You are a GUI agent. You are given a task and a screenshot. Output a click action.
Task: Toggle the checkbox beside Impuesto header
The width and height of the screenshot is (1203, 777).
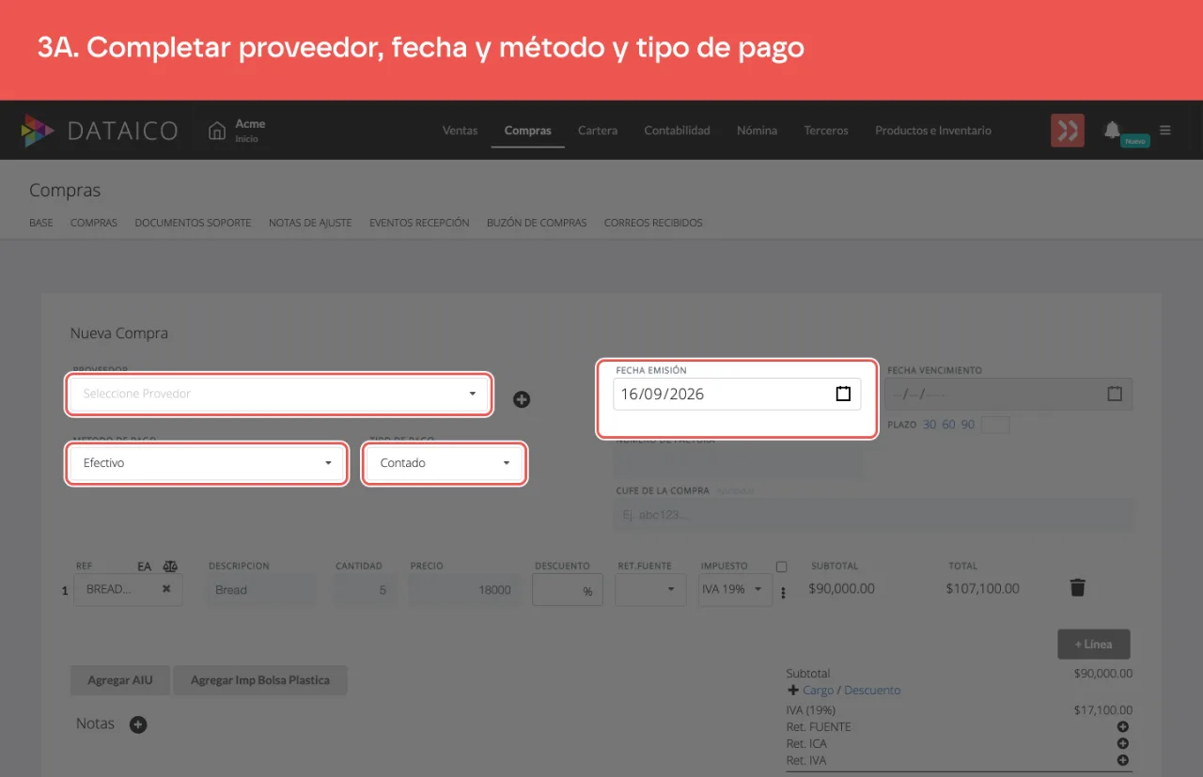(781, 567)
